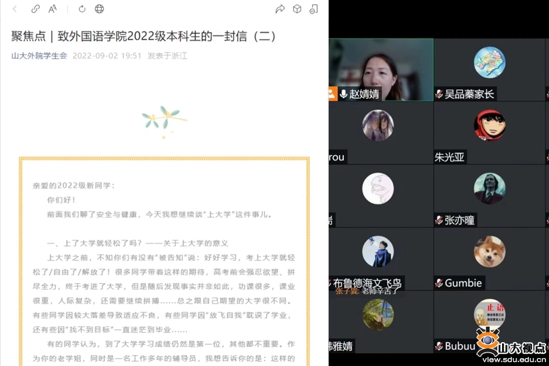Open article in browser globe icon
This screenshot has height=366, width=549.
tap(99, 9)
